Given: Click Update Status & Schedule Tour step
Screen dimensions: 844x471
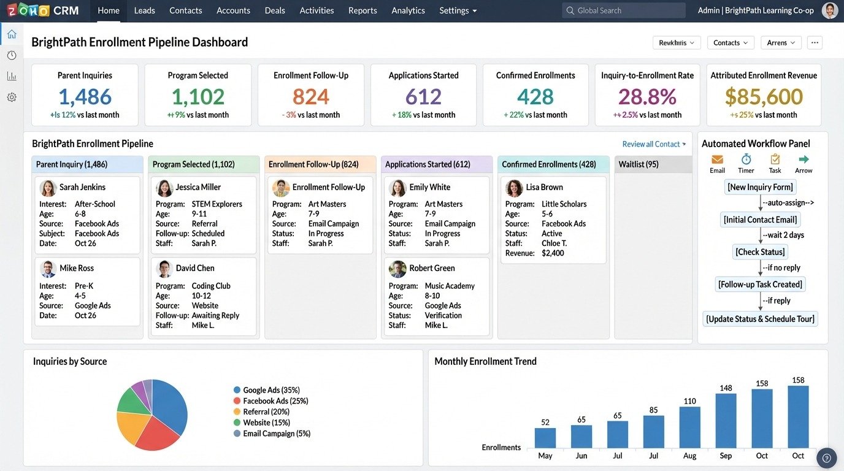Looking at the screenshot, I should pyautogui.click(x=760, y=319).
